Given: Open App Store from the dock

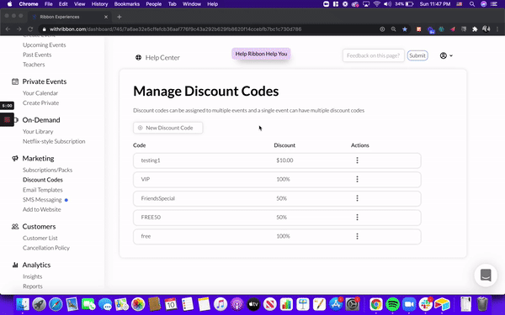Looking at the screenshot, I should 335,304.
